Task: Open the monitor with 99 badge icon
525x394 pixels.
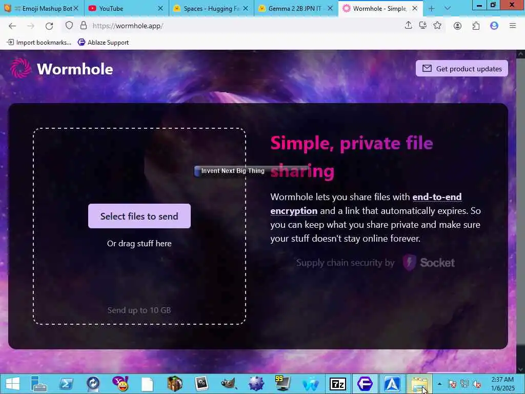Action: tap(283, 384)
